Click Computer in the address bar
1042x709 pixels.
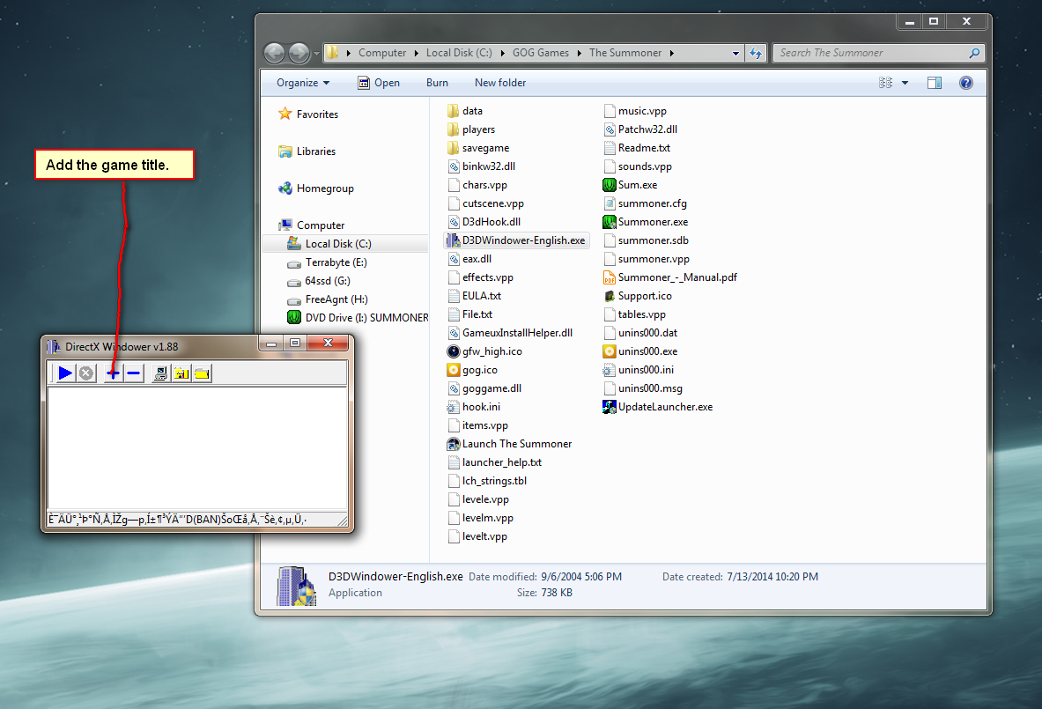tap(382, 53)
